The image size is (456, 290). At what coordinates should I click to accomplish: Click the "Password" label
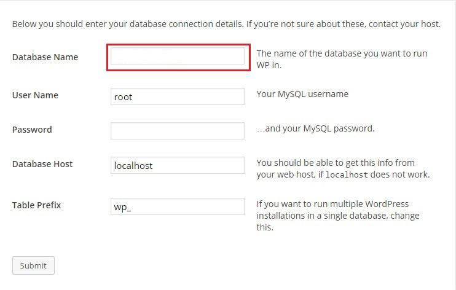32,130
